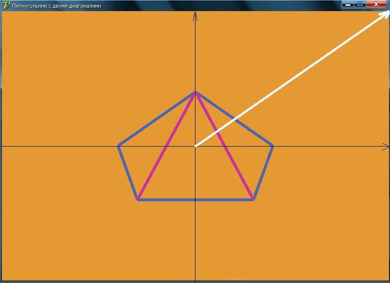Minimize the pentagon window

pos(348,4)
